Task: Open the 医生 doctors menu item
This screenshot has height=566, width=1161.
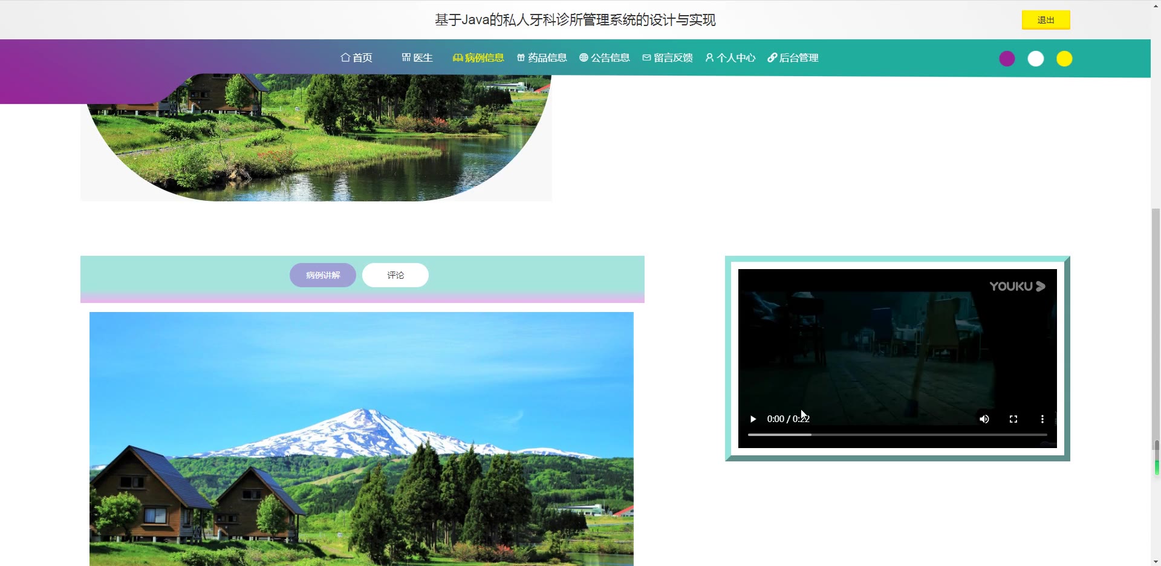Action: [417, 57]
